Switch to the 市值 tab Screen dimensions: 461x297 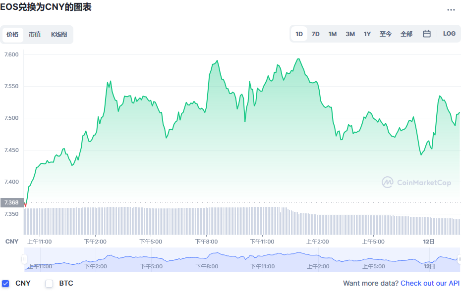click(x=35, y=35)
